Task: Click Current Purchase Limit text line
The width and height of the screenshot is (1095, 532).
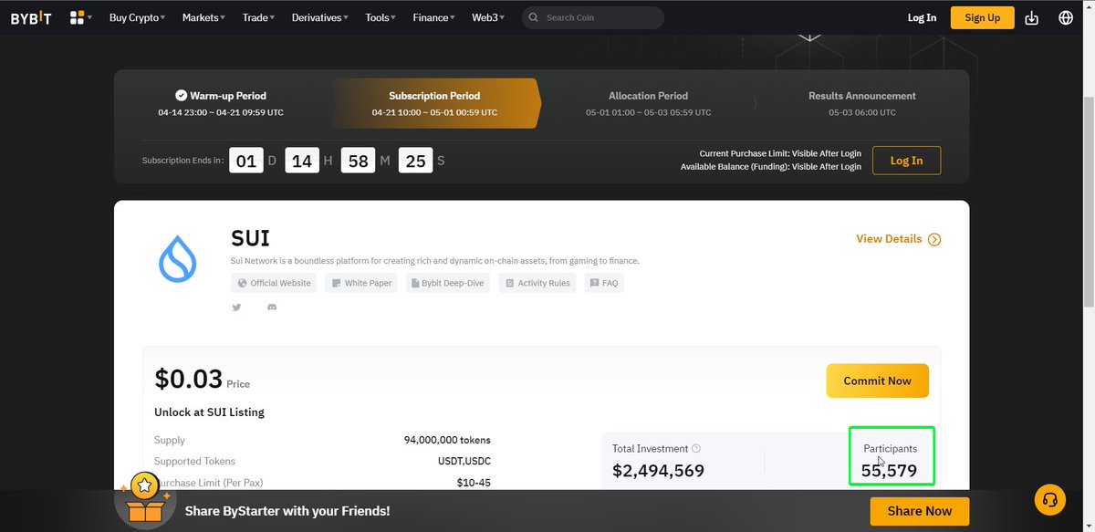Action: pos(780,153)
